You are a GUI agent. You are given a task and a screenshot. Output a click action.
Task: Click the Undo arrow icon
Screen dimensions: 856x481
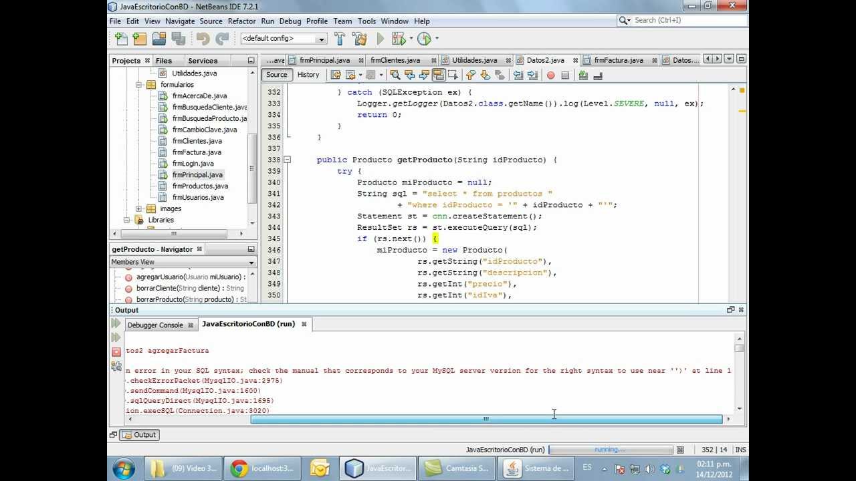coord(203,39)
